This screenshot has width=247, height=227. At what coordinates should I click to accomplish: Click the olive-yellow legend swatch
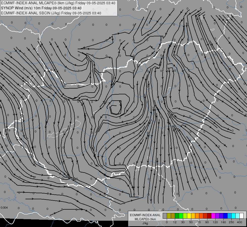[169, 216]
